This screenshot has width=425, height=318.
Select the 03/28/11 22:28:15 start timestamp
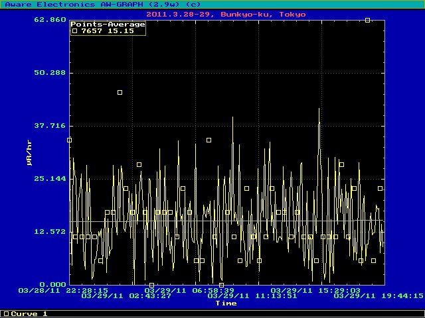pyautogui.click(x=63, y=290)
